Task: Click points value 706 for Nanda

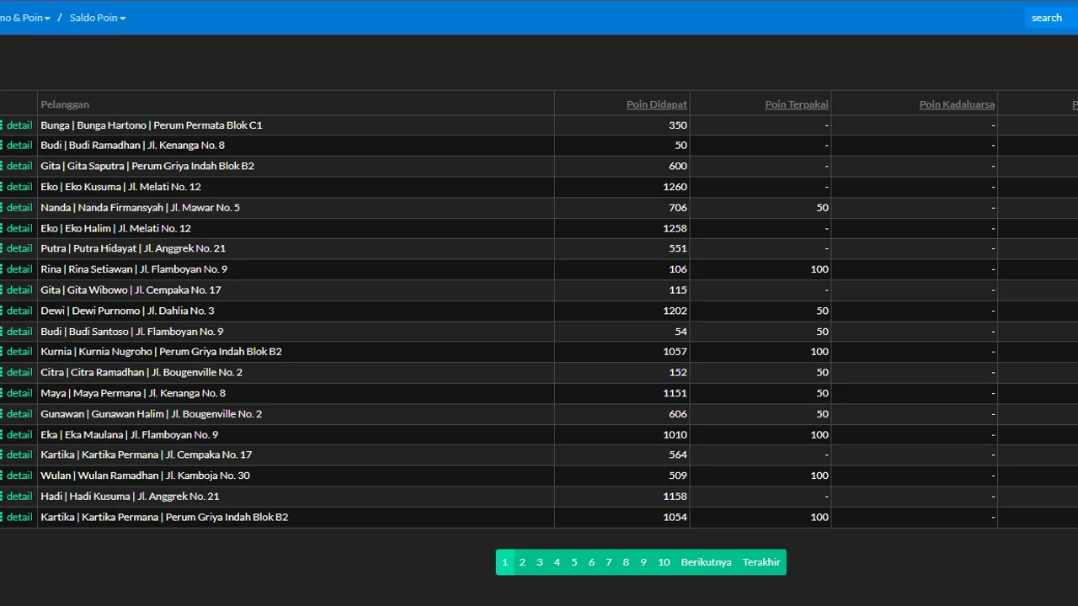Action: coord(678,207)
